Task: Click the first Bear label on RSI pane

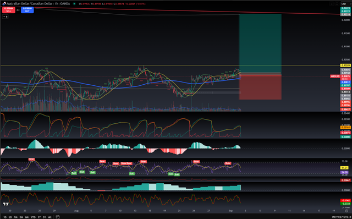Action: point(31,159)
